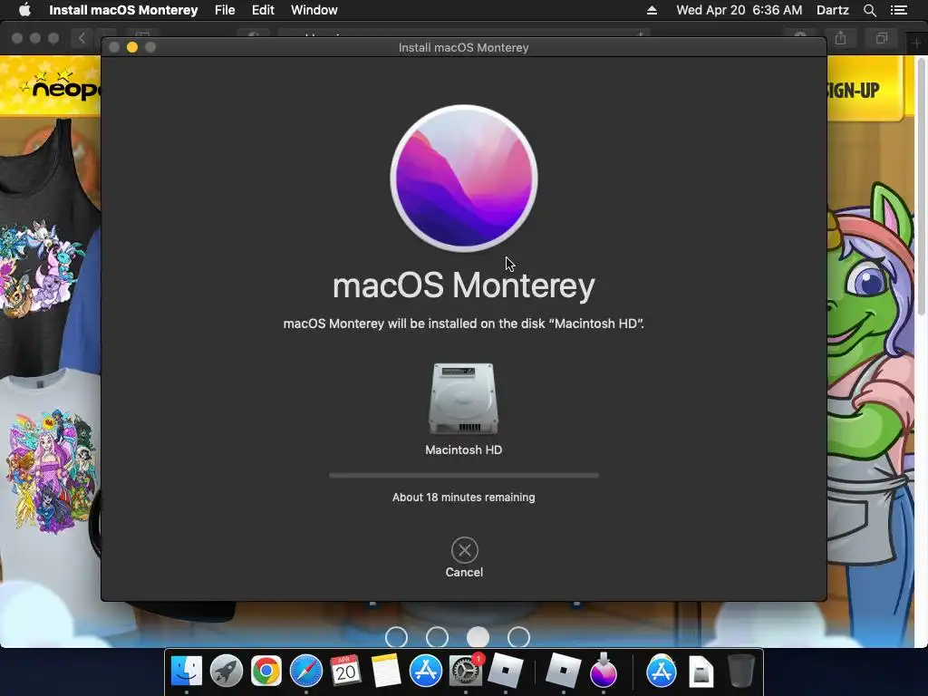
Task: Open the File menu
Action: 225,10
